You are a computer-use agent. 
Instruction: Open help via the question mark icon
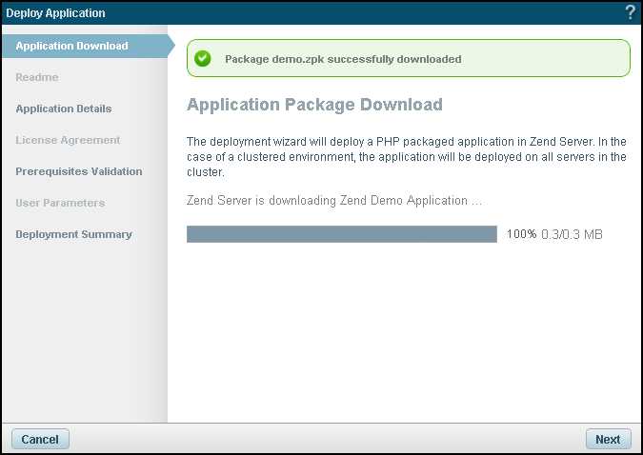[630, 12]
